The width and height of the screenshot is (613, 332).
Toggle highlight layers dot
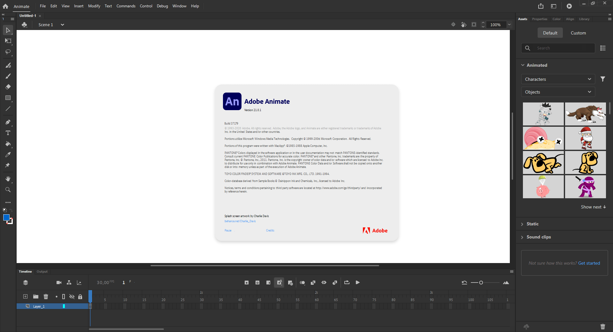[x=57, y=297]
